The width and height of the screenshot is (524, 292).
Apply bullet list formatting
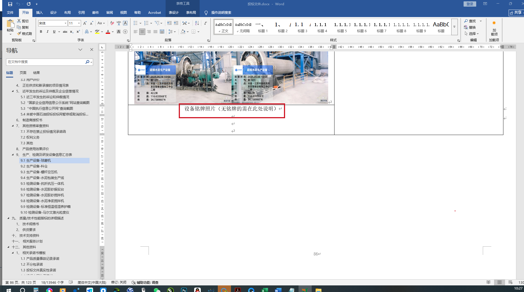135,23
